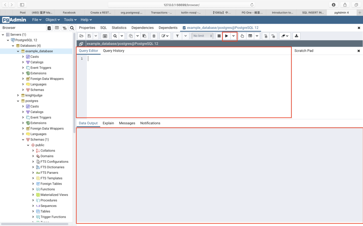The width and height of the screenshot is (363, 226).
Task: Click the Rollback transaction icon
Action: click(273, 36)
